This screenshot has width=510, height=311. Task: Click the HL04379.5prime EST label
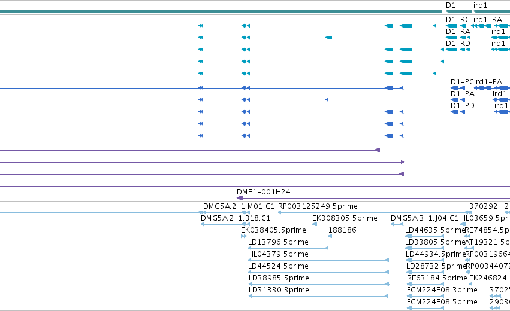[x=278, y=254]
